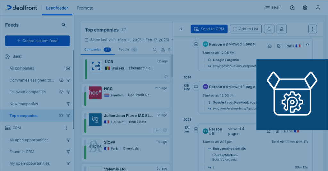Click Person #4 visit heading
Screen dimensions: 328x171
click(232, 87)
